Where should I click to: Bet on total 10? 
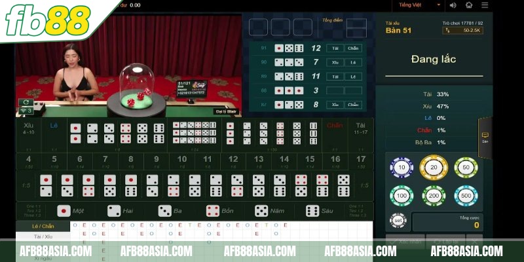182,162
